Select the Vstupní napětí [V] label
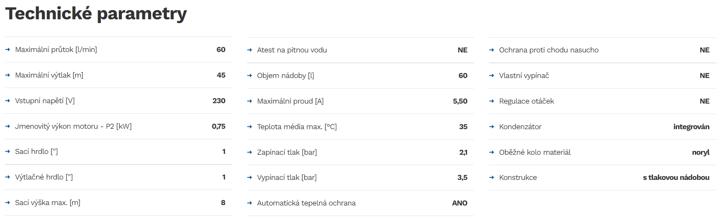724x221 pixels. [x=45, y=101]
